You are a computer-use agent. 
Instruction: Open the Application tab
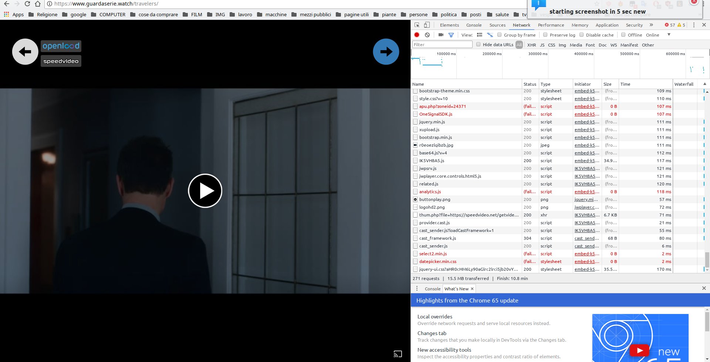pyautogui.click(x=607, y=25)
